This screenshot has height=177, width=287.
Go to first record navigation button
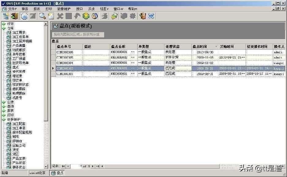pos(63,166)
